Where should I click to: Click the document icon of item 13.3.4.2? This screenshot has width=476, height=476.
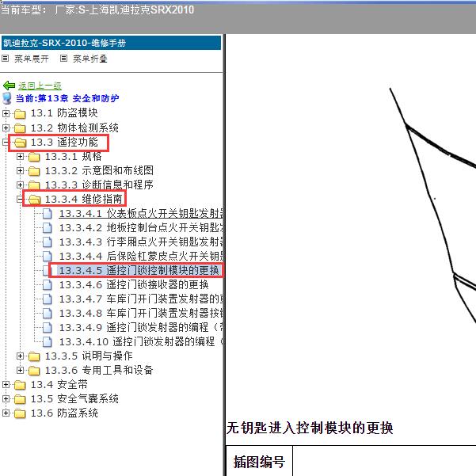(48, 227)
